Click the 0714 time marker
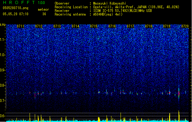 pos(75,26)
